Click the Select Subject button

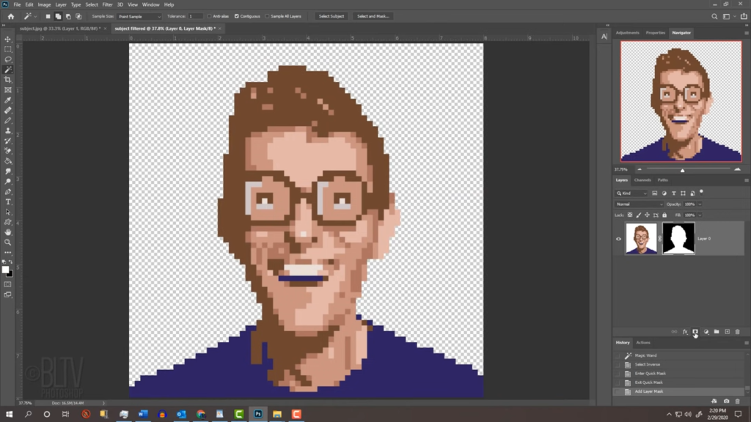(x=331, y=16)
